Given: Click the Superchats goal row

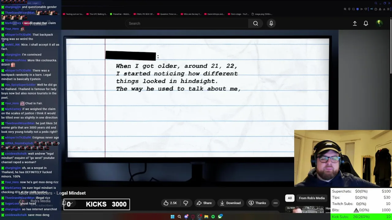Looking at the screenshot, I should 362,191.
